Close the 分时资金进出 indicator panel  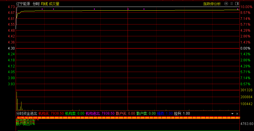(237, 114)
